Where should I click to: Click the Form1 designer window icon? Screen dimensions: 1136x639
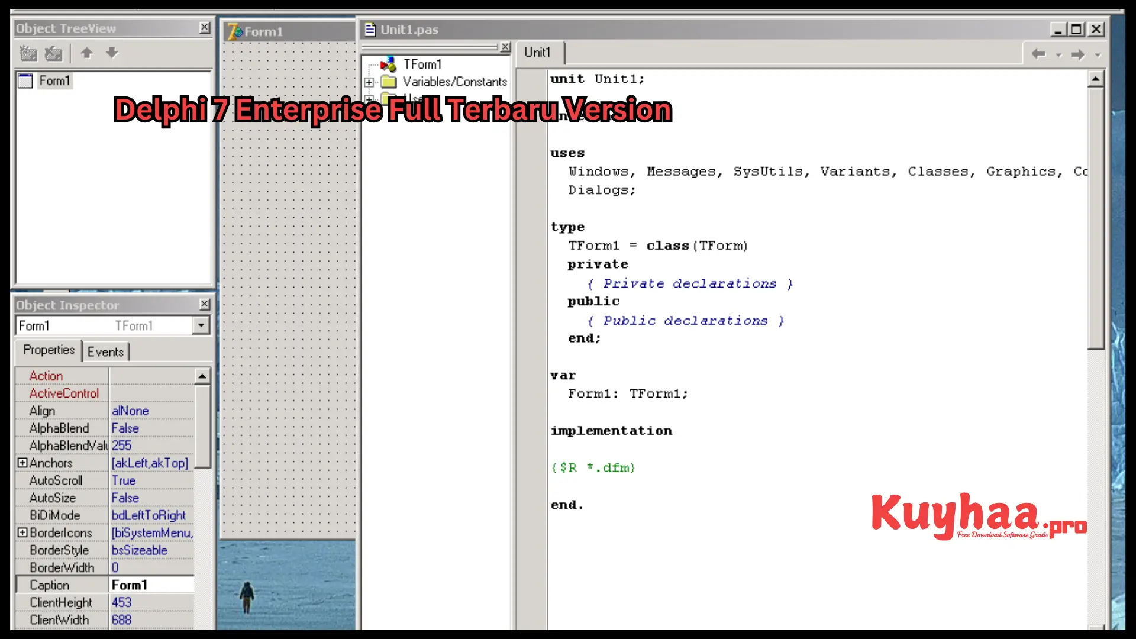(233, 31)
